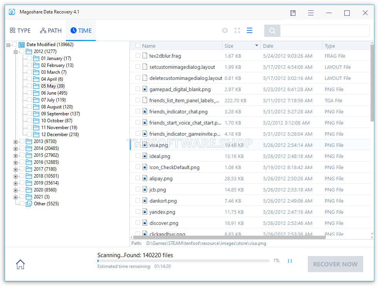
Task: Switch to thumbnail grid view
Action: (x=237, y=30)
